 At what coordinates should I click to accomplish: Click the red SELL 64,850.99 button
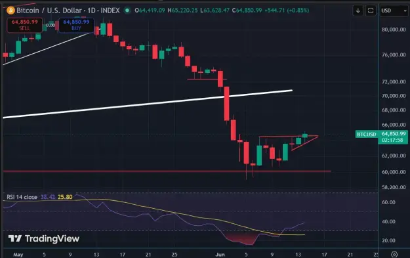pos(24,25)
